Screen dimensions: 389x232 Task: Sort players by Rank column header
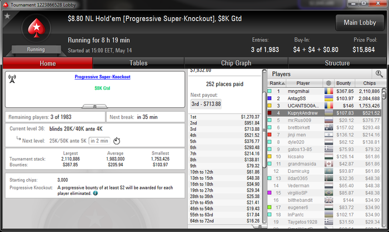[277, 83]
